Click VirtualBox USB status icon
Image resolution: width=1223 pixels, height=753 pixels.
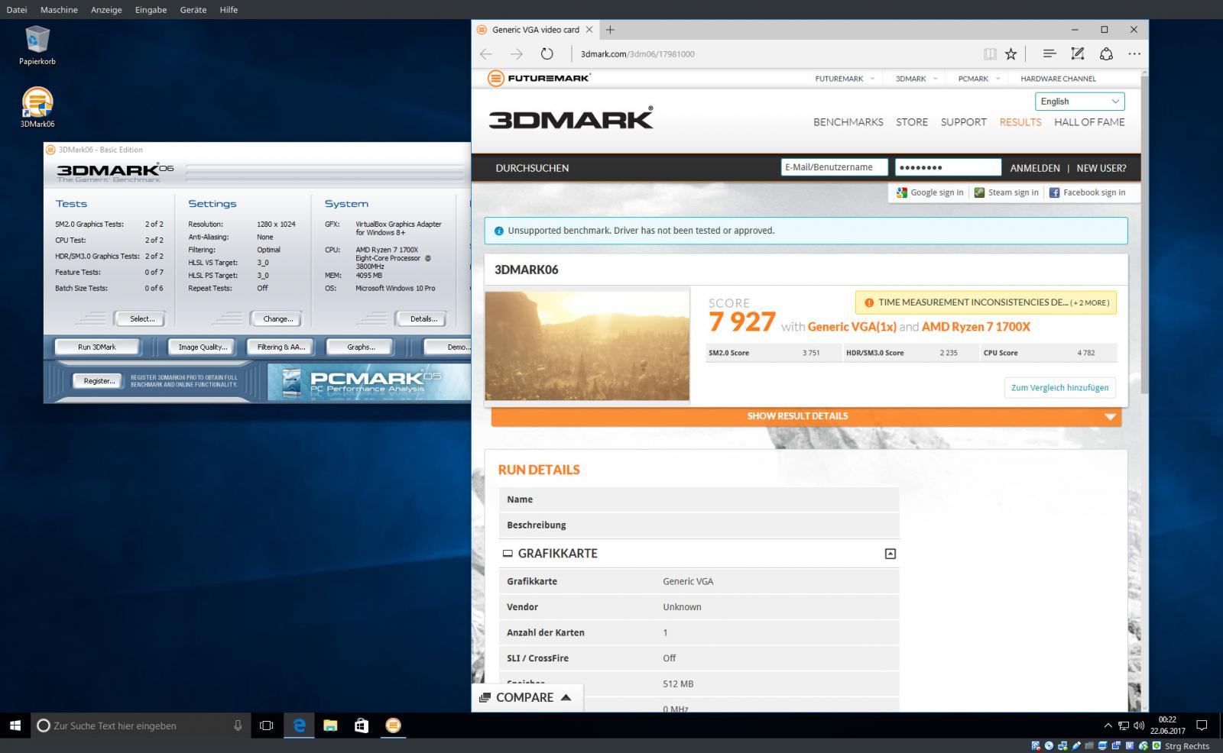pyautogui.click(x=1076, y=746)
